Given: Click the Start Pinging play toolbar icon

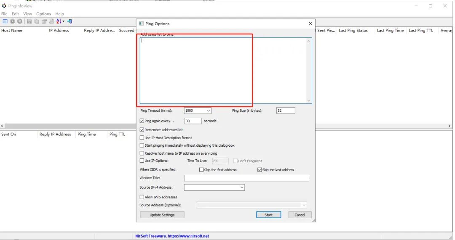Looking at the screenshot, I should point(13,21).
